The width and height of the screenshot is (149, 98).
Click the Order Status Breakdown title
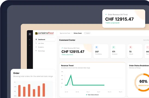coord(139,66)
